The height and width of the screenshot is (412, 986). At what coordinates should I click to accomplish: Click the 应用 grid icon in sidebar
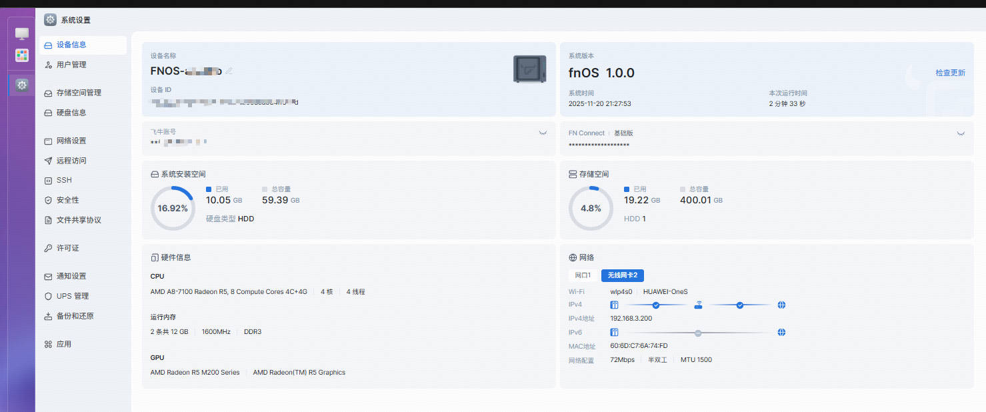click(48, 344)
